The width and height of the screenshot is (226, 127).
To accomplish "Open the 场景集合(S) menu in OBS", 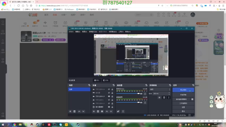I will click(112, 32).
